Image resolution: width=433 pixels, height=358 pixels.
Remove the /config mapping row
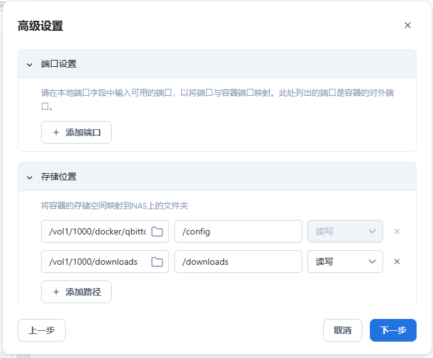pos(397,231)
